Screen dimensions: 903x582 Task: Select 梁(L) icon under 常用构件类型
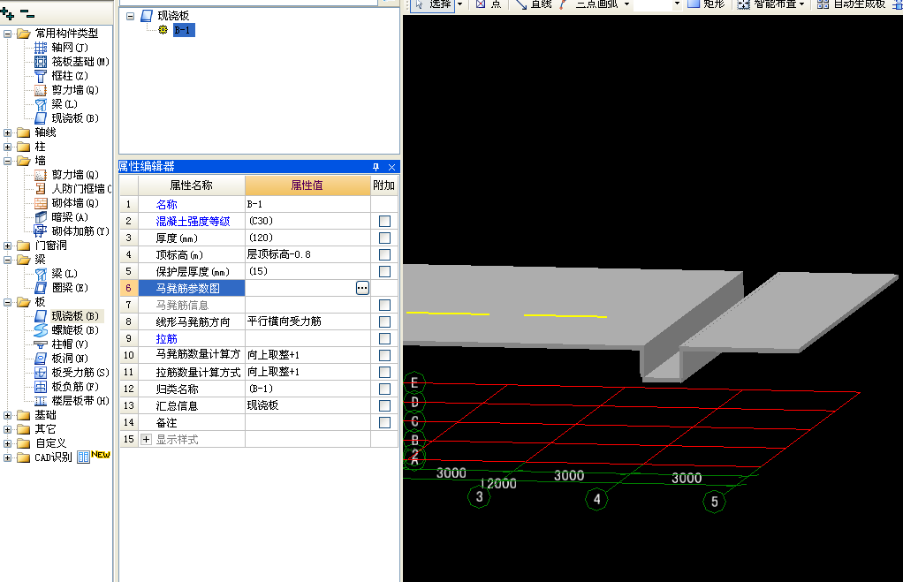click(x=41, y=104)
